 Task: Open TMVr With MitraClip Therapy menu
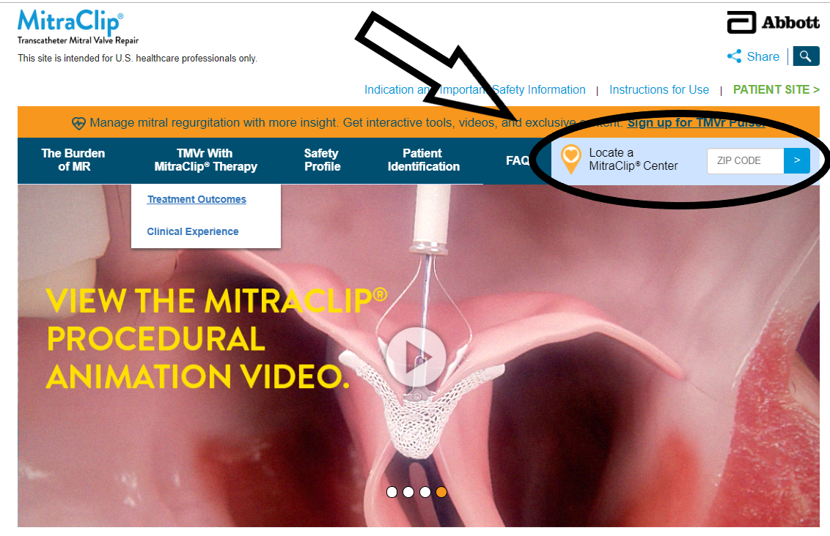205,160
